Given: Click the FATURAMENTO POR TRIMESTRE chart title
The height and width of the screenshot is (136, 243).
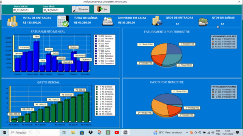Looking at the screenshot, I should (x=167, y=32).
